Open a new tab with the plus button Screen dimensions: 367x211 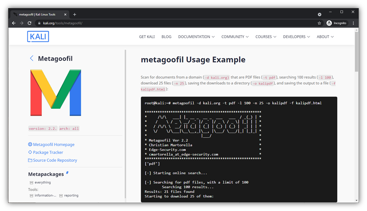click(x=74, y=15)
